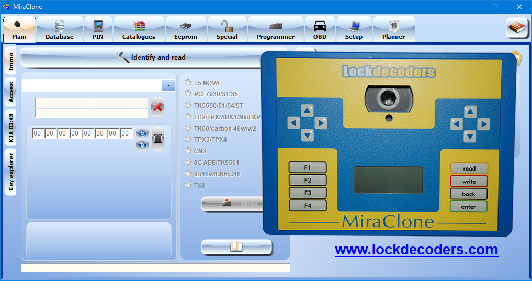Click the upper blue refresh arrow icon
Image resolution: width=532 pixels, height=281 pixels.
click(x=142, y=133)
